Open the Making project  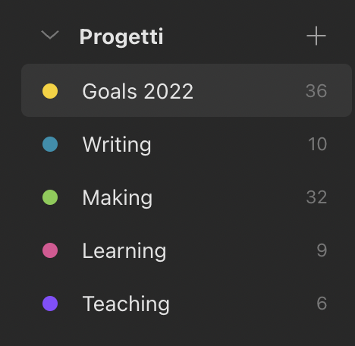(187, 197)
